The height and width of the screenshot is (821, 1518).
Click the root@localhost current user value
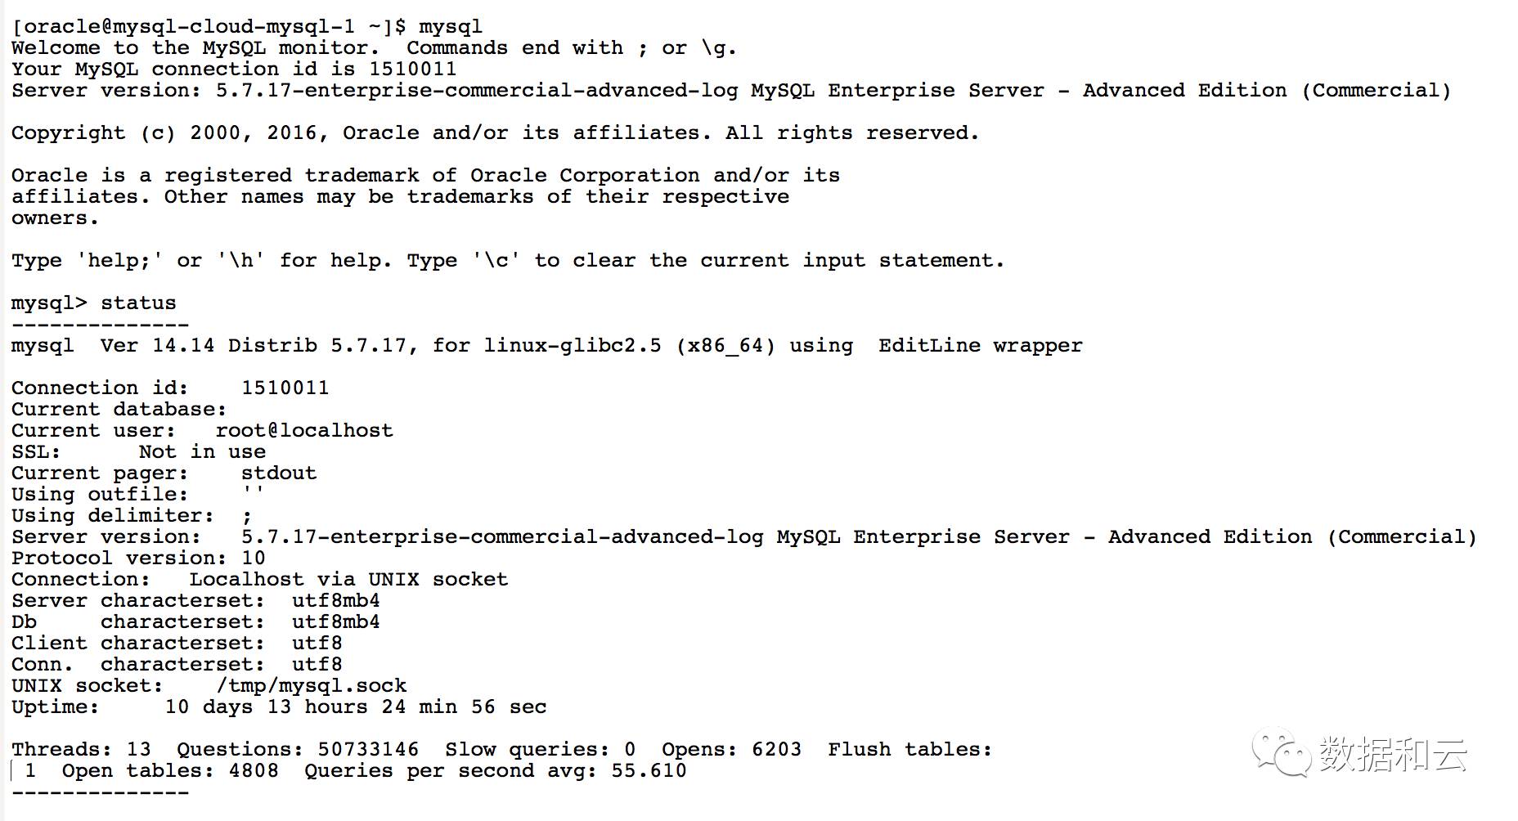pyautogui.click(x=304, y=431)
